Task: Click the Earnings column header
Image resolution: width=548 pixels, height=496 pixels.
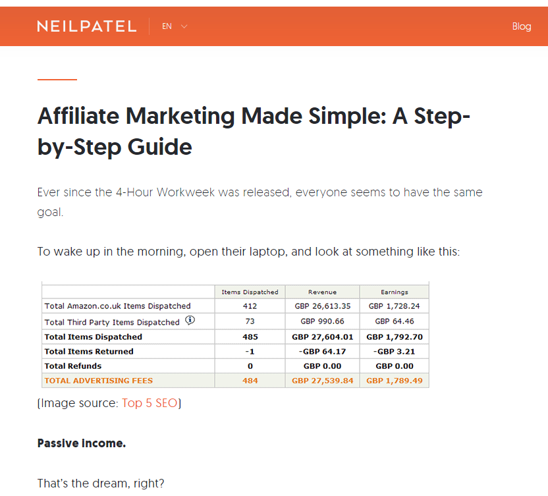Action: [x=394, y=292]
